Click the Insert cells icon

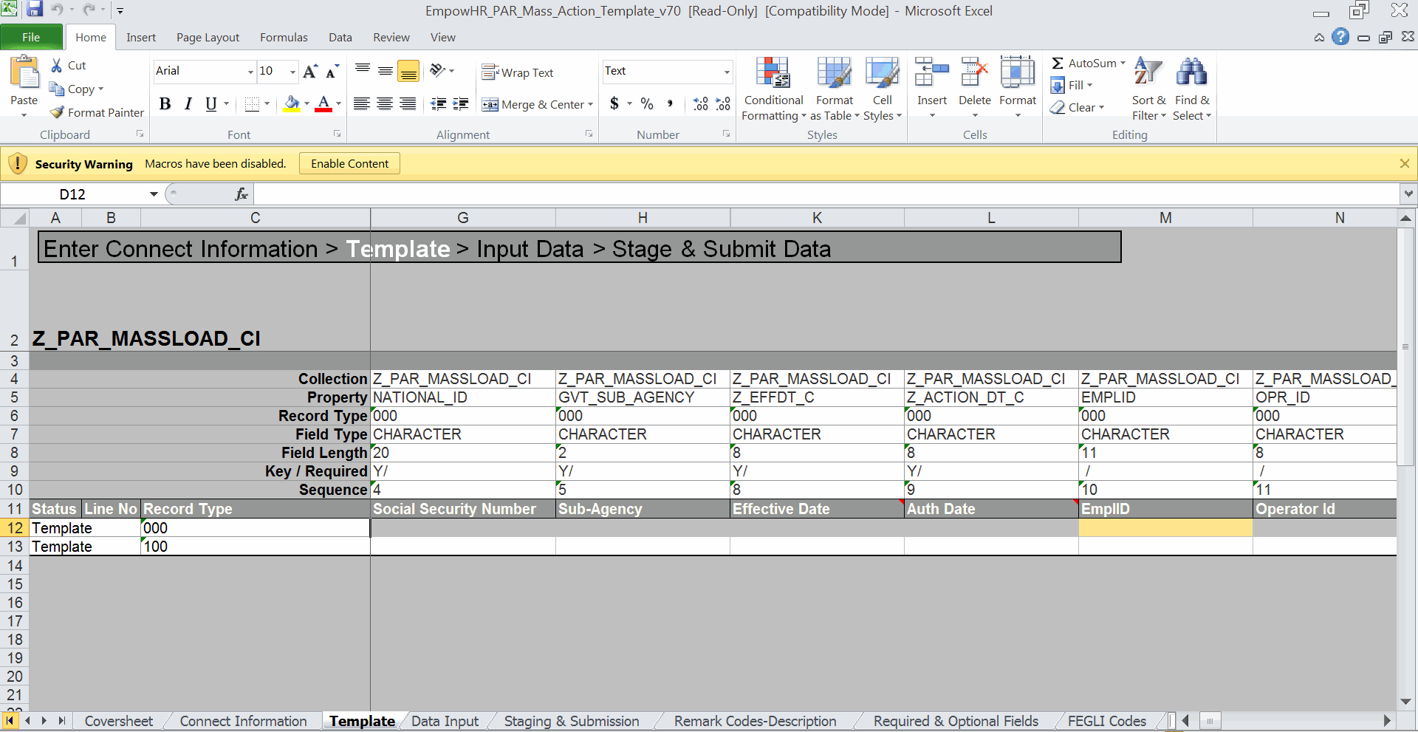(x=932, y=72)
